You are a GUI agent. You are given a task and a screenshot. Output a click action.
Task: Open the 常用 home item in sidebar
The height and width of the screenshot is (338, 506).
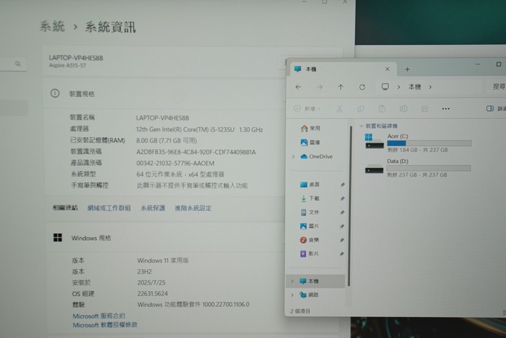(x=311, y=129)
